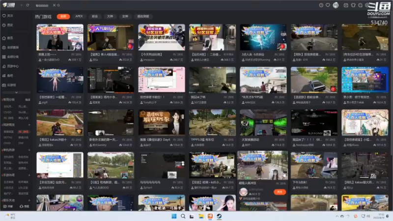Image resolution: width=393 pixels, height=221 pixels.
Task: Open the user avatar at top right
Action: click(x=336, y=5)
